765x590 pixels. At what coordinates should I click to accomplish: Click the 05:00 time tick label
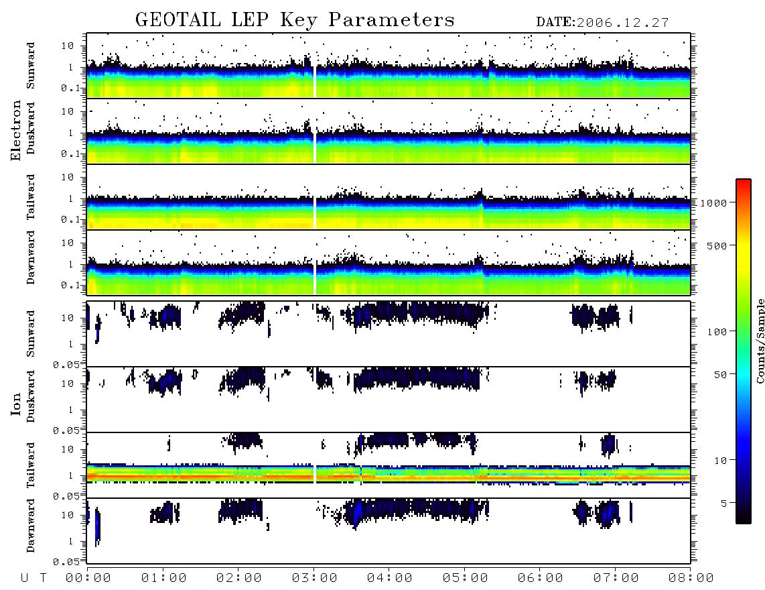tap(466, 579)
